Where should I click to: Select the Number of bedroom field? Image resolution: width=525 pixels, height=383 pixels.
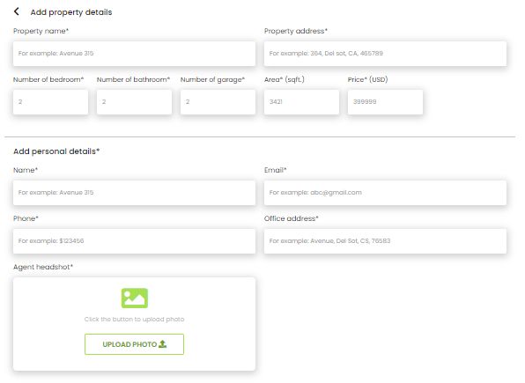click(x=50, y=102)
